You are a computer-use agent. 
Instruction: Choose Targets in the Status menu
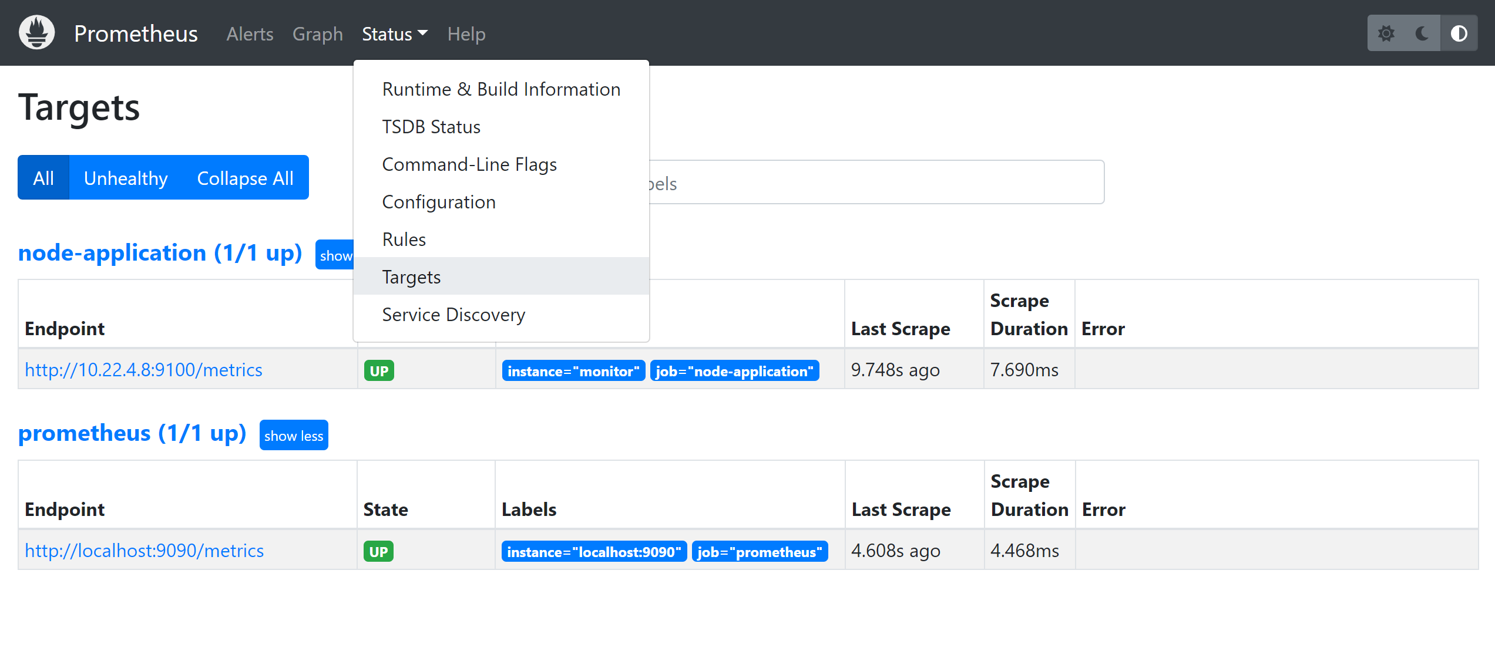(x=501, y=276)
